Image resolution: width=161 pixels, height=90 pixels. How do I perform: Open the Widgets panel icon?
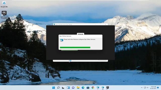68,87
